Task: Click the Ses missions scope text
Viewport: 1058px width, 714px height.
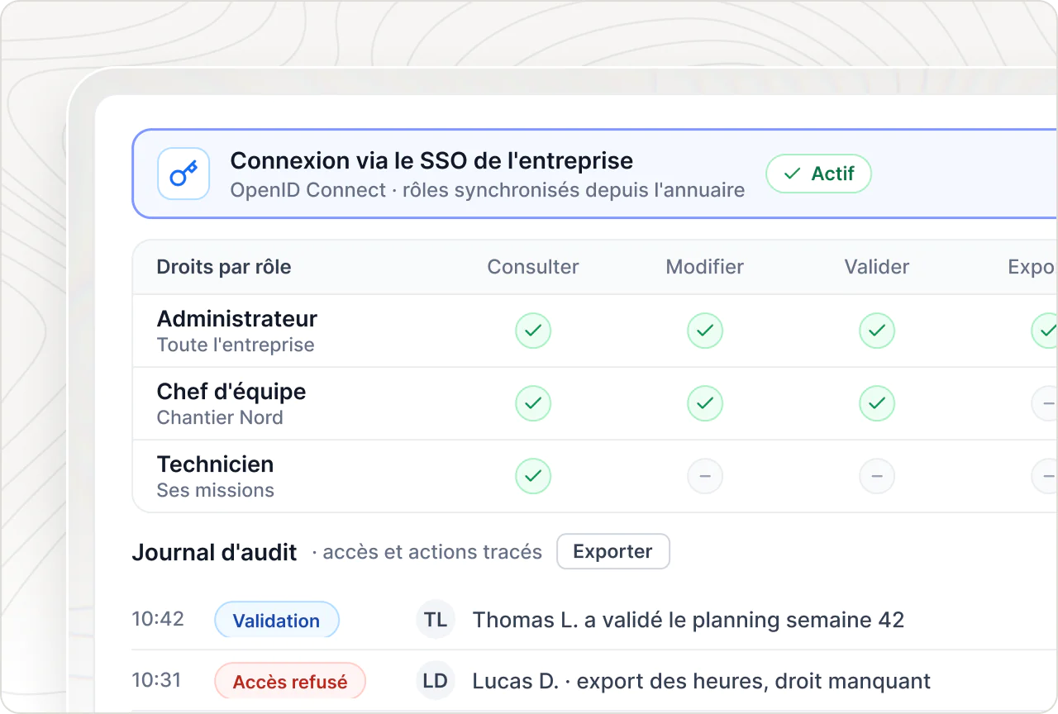Action: [216, 490]
